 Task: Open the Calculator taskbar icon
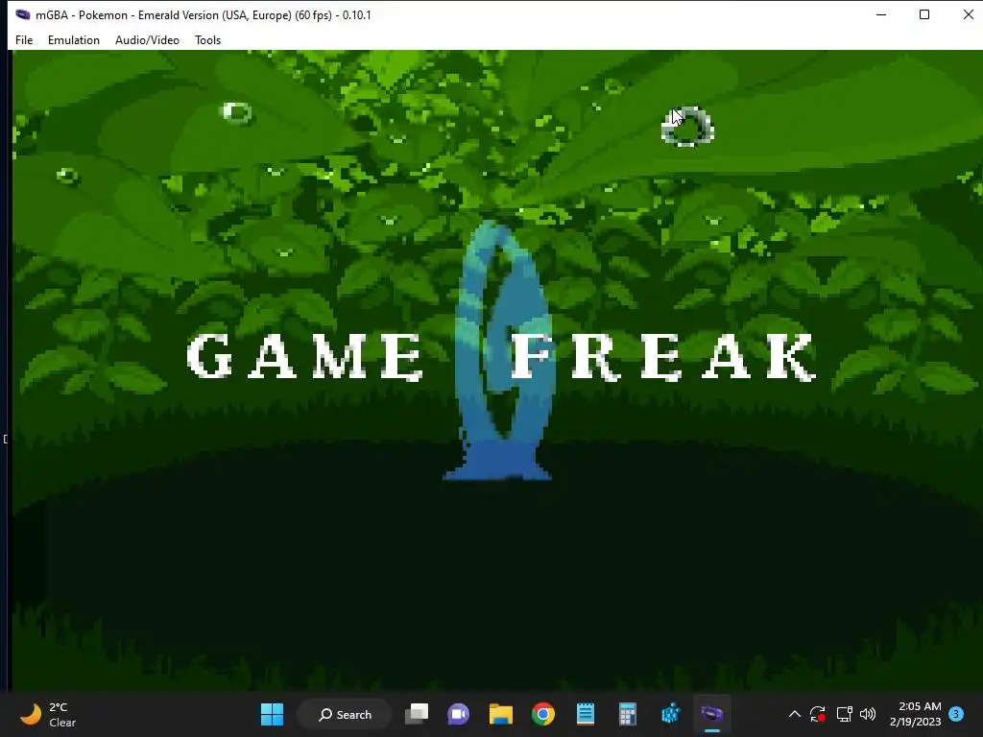[628, 714]
